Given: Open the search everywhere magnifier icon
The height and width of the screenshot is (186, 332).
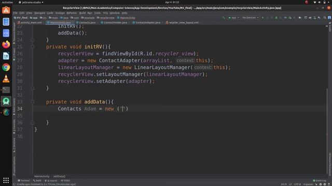Looking at the screenshot, I should click(325, 18).
